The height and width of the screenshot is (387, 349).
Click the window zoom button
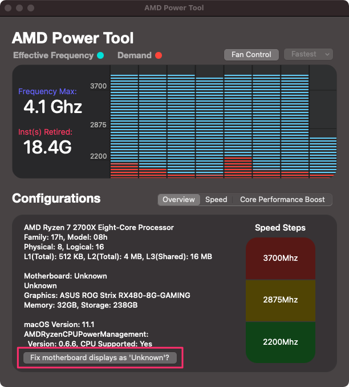tap(30, 9)
